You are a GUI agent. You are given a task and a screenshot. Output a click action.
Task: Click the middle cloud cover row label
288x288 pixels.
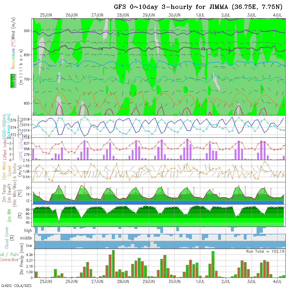point(26,238)
